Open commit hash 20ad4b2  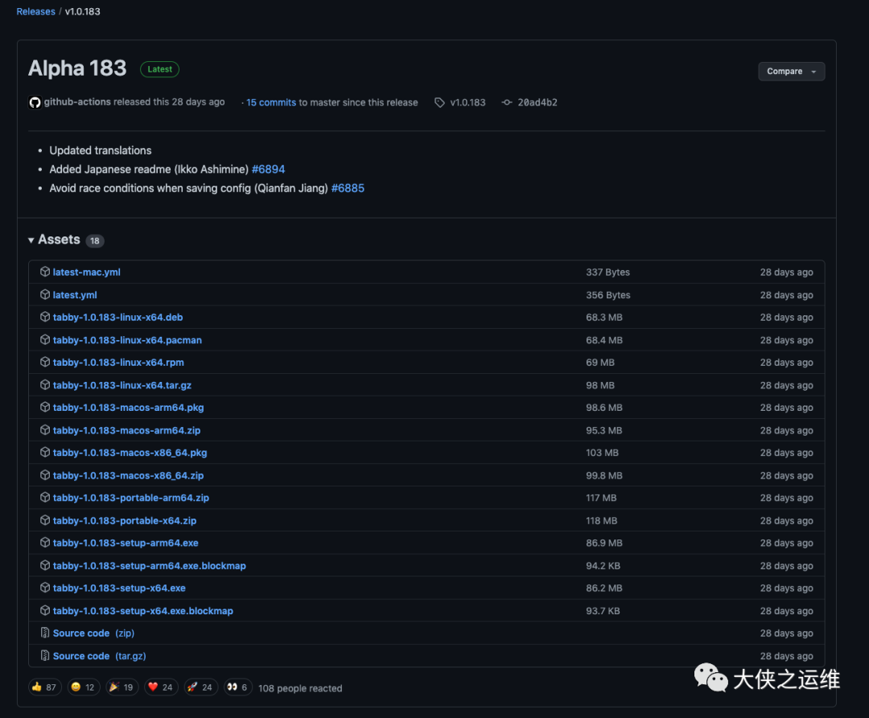537,102
